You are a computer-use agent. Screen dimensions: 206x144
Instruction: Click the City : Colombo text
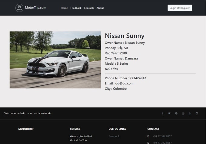(x=116, y=89)
